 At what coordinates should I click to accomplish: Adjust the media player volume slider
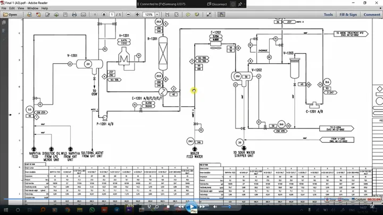click(229, 207)
